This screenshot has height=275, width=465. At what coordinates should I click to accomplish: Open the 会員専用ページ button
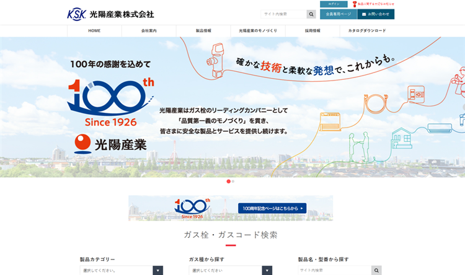(x=339, y=14)
